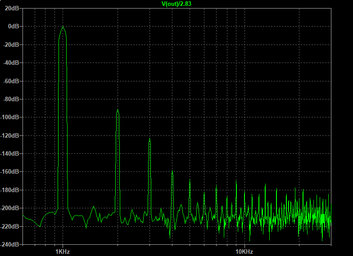Click the -200dB axis label
This screenshot has height=256, width=353.
click(x=10, y=208)
